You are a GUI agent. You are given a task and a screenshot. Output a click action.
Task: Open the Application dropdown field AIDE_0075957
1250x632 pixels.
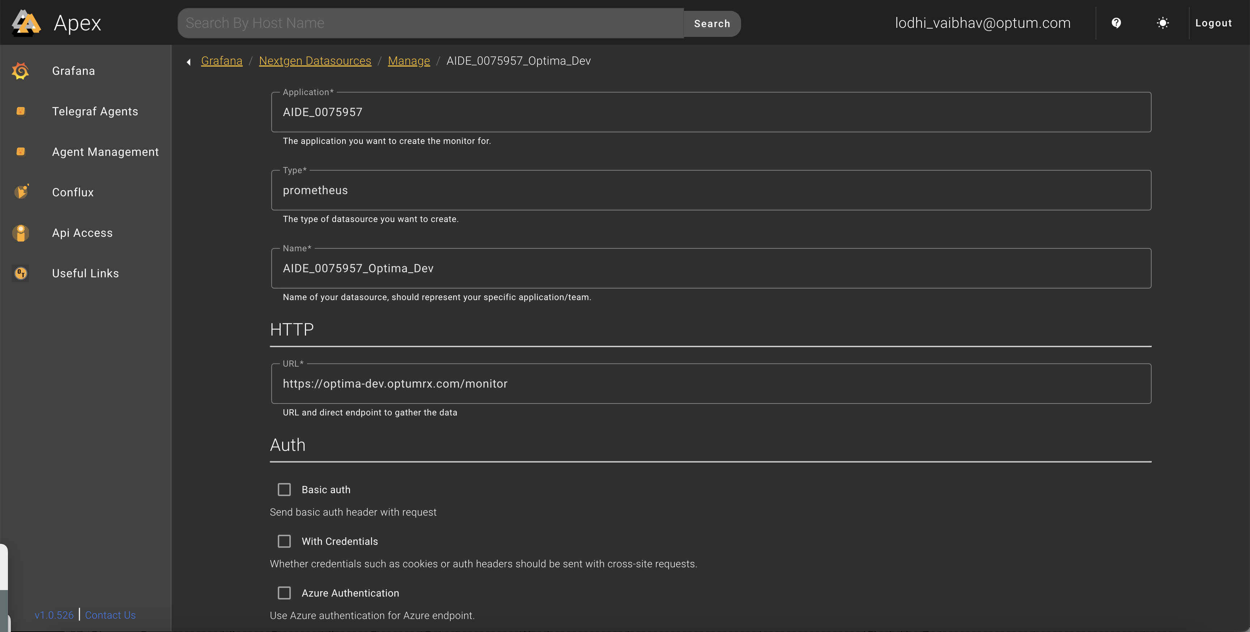click(711, 112)
